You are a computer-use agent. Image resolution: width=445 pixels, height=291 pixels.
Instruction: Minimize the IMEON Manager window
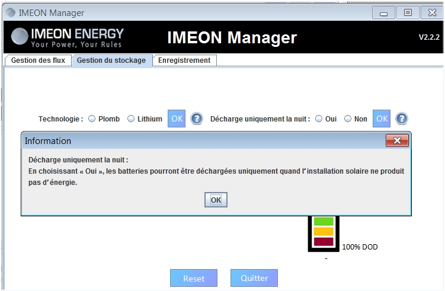pyautogui.click(x=383, y=13)
